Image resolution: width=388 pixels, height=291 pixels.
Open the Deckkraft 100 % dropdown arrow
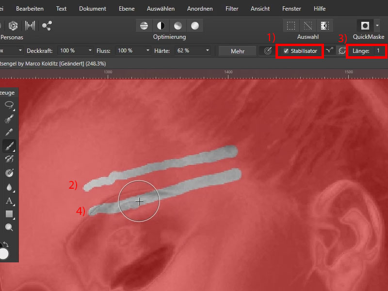pyautogui.click(x=90, y=51)
